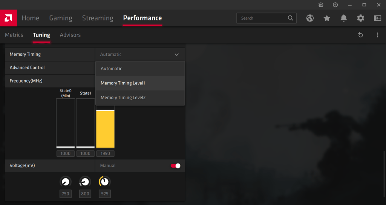Click the sidebar panel exit icon
The image size is (386, 205).
click(x=377, y=18)
